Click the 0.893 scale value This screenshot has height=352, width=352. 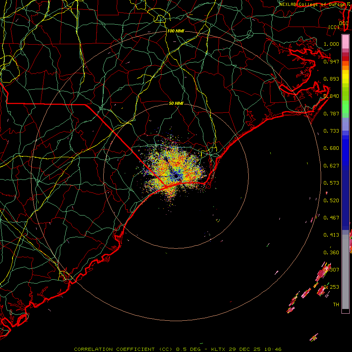click(331, 79)
